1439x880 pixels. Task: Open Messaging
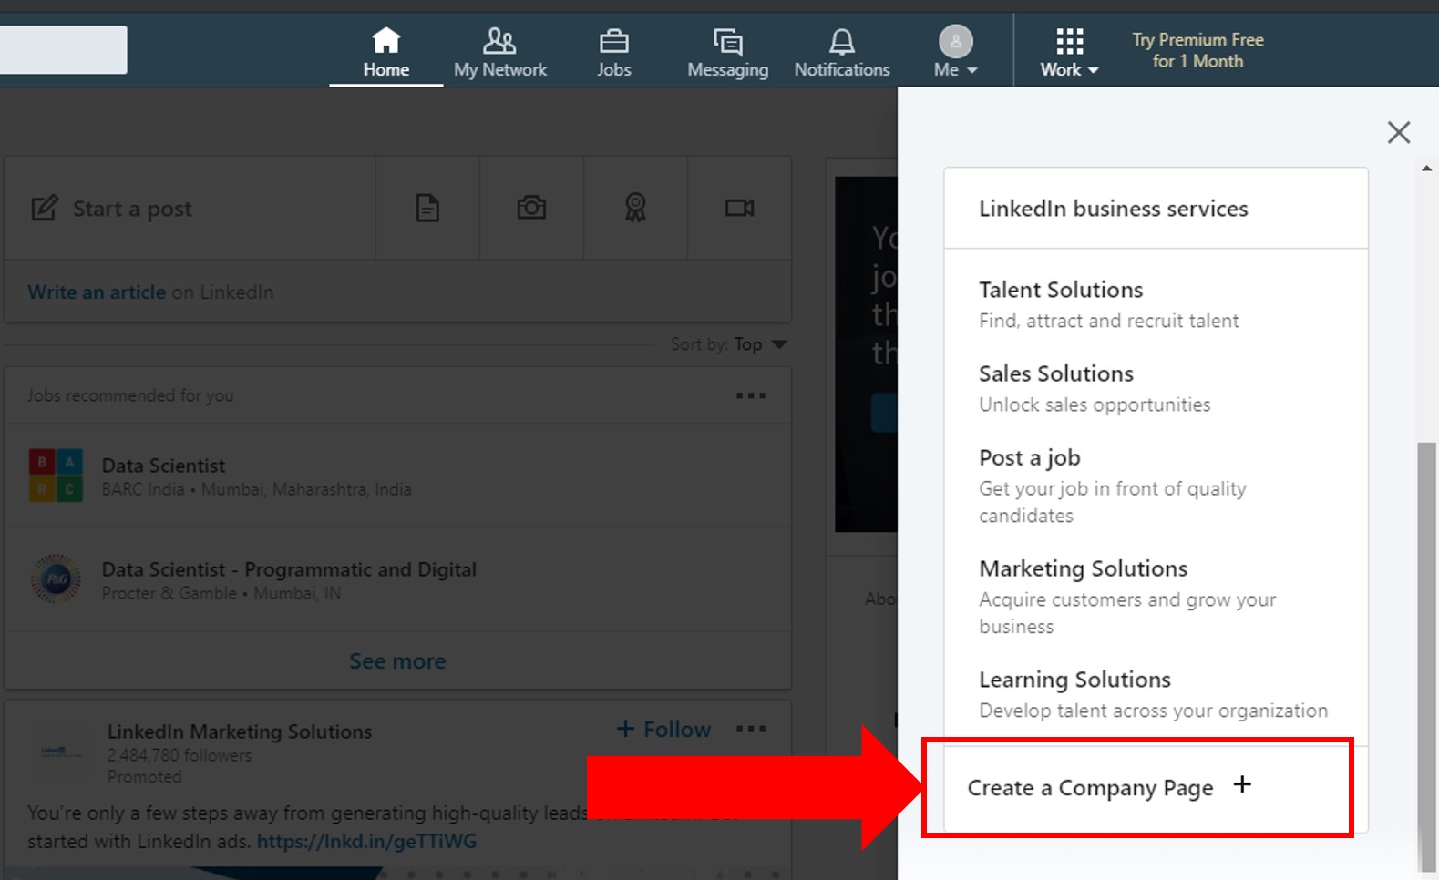727,51
